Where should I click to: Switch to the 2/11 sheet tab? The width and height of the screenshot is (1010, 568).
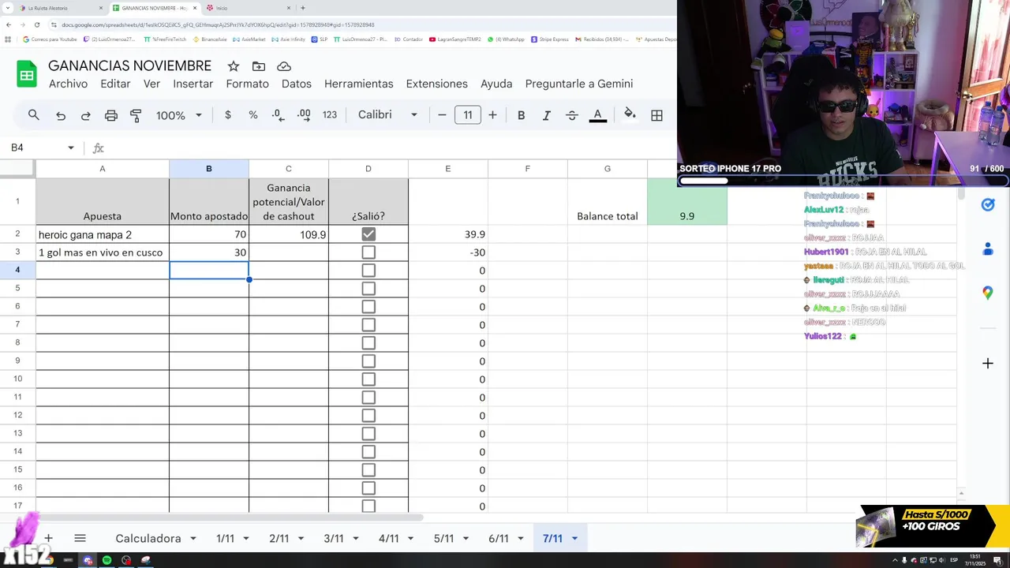[x=279, y=538]
